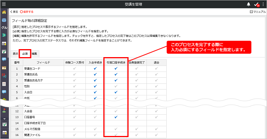Viewport: 267px width, 139px height.
Task: Select the 受講生氏名カナ field name
Action: [x=34, y=80]
